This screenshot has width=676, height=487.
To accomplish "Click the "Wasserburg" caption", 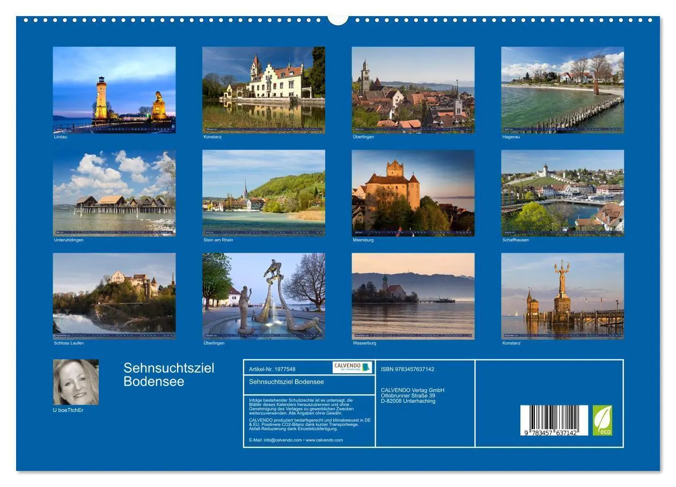I will tap(364, 343).
